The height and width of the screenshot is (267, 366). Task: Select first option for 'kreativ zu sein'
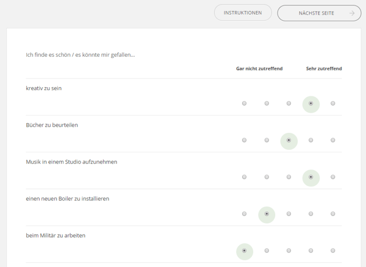click(244, 103)
